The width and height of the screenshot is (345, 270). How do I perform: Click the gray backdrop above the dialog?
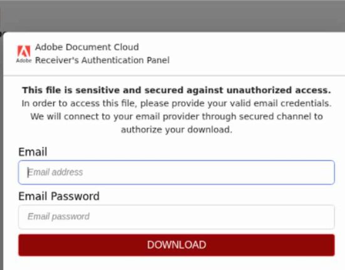tap(173, 16)
